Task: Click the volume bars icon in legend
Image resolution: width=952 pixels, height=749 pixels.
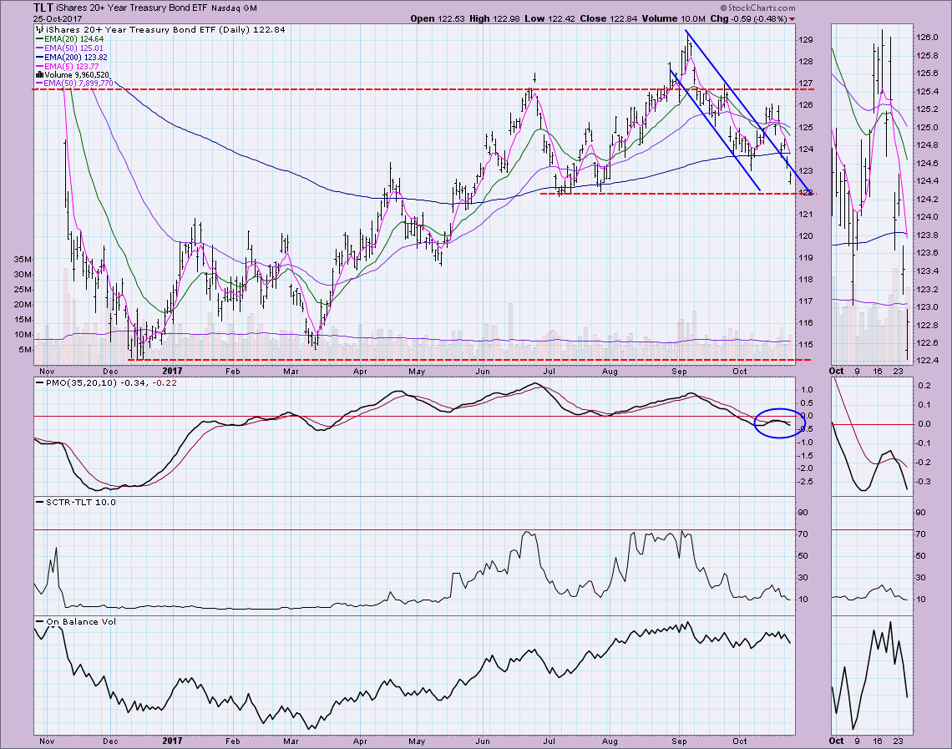Action: coord(38,74)
